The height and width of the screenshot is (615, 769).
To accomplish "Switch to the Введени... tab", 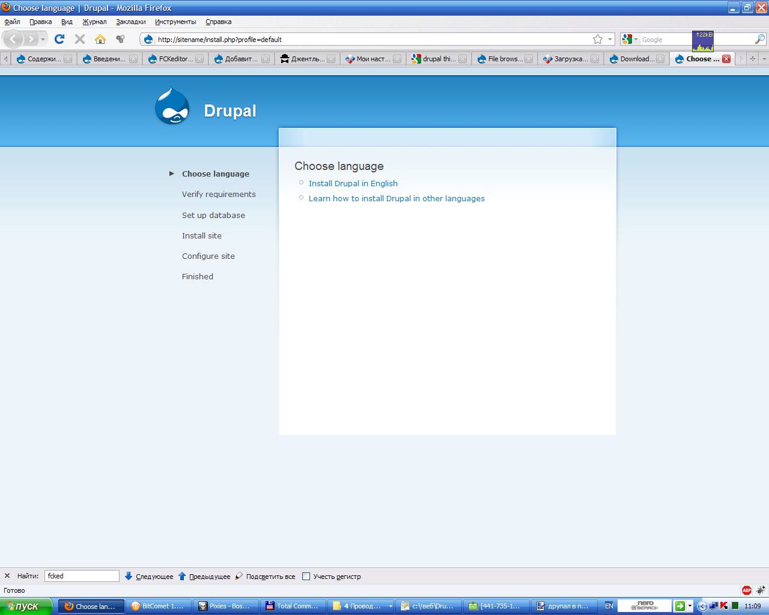I will point(109,59).
